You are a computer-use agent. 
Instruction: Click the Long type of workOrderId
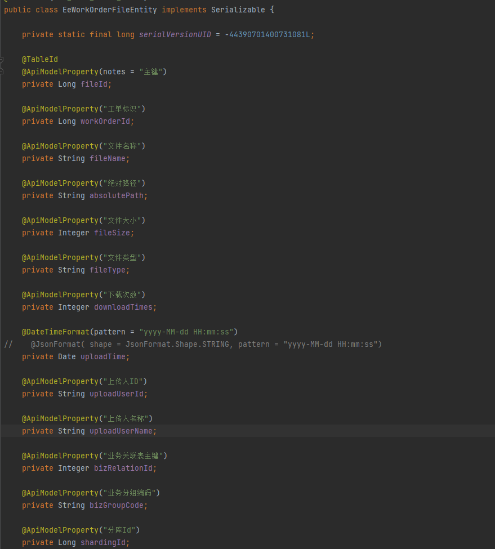(x=67, y=122)
